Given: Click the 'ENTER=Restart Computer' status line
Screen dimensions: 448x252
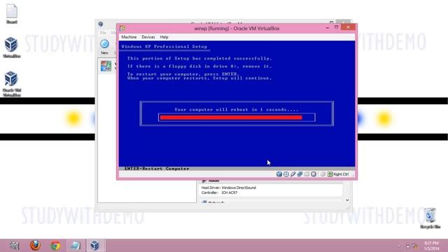Looking at the screenshot, I should 157,169.
